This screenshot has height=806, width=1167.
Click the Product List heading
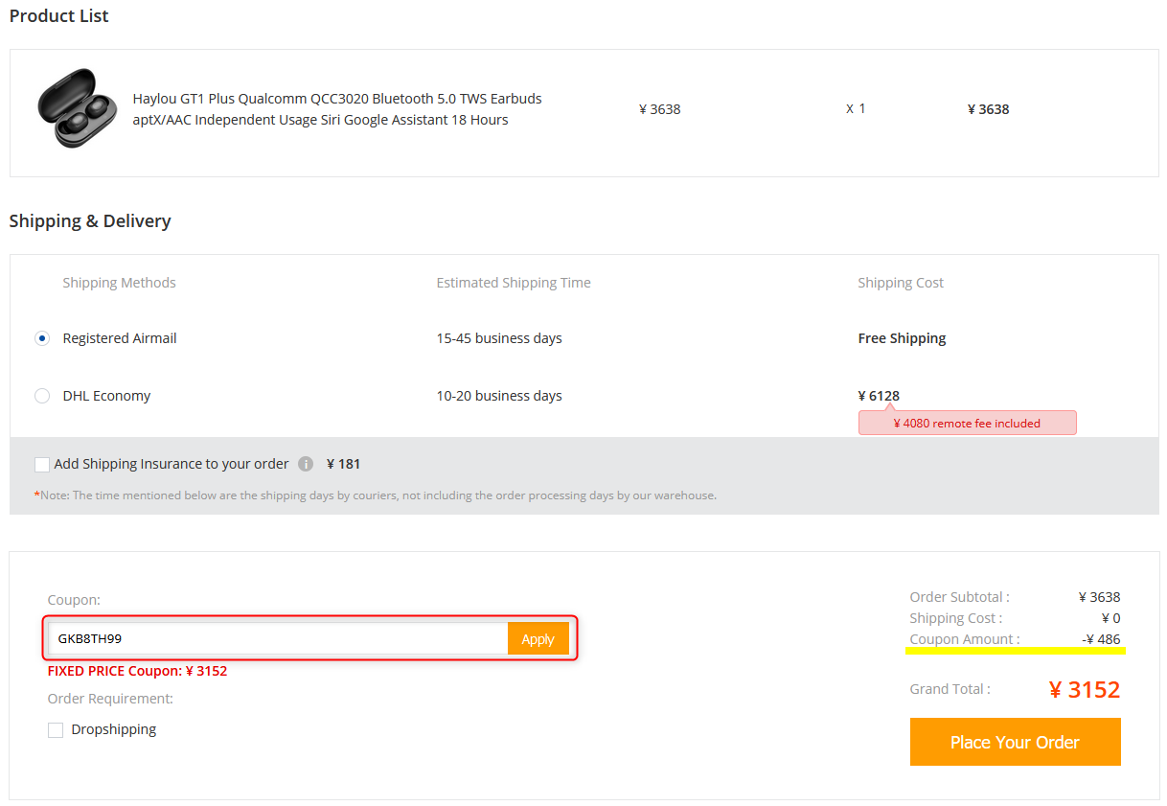tap(59, 16)
